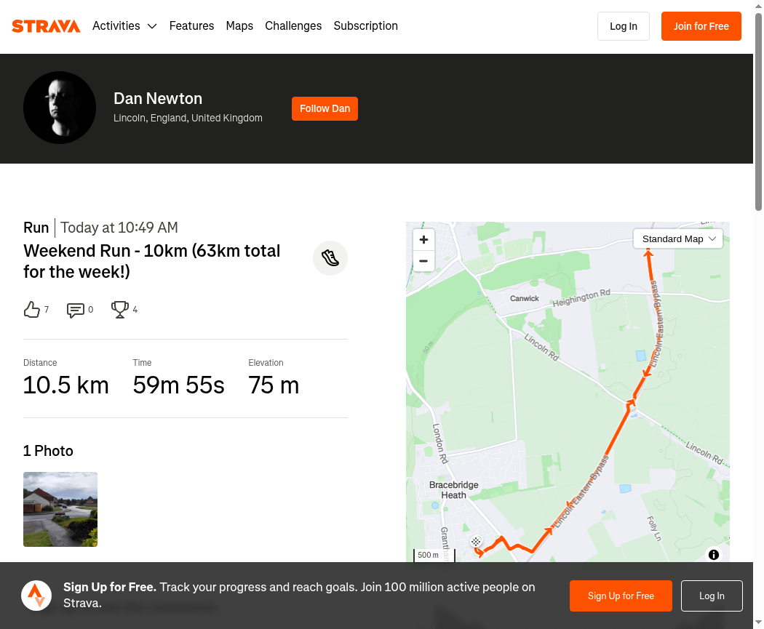The width and height of the screenshot is (764, 629).
Task: Click the kudos thumbs-up icon
Action: click(32, 310)
